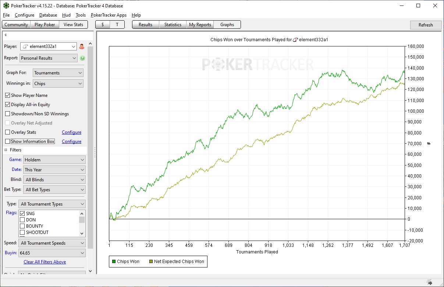Image resolution: width=444 pixels, height=287 pixels.
Task: Open the Date filter dropdown
Action: click(x=54, y=170)
